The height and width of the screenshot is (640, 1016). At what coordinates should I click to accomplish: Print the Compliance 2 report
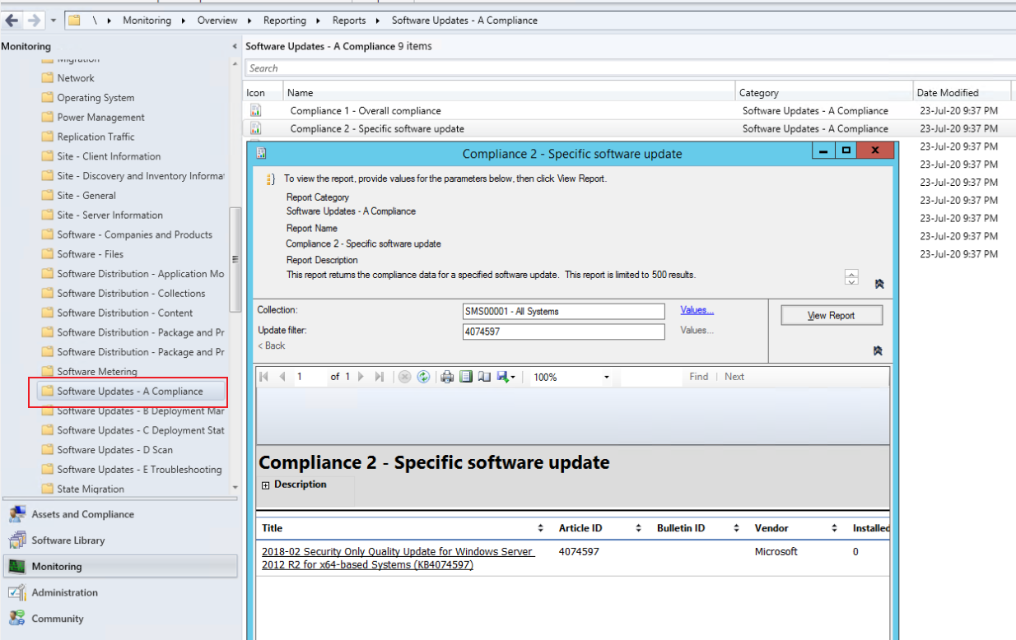(x=446, y=376)
